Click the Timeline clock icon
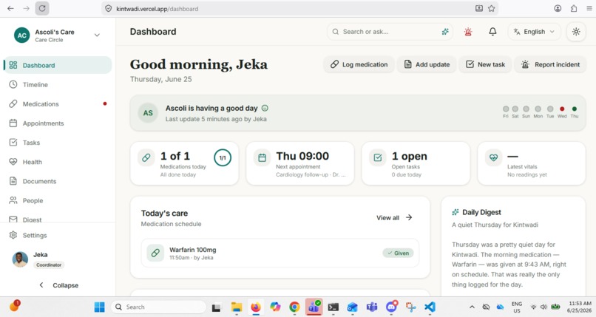 click(13, 84)
